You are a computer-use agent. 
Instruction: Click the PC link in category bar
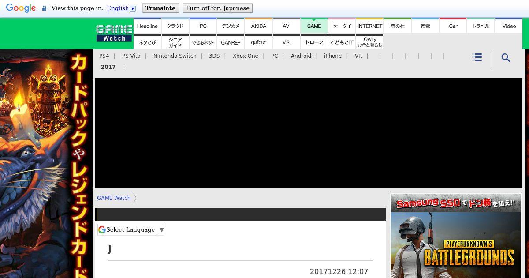coord(275,56)
